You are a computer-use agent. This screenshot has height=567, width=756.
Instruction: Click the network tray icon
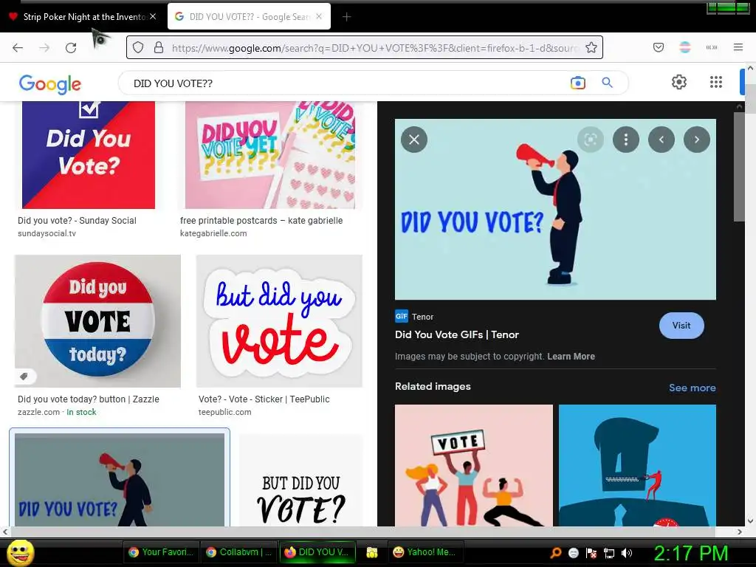tap(609, 553)
